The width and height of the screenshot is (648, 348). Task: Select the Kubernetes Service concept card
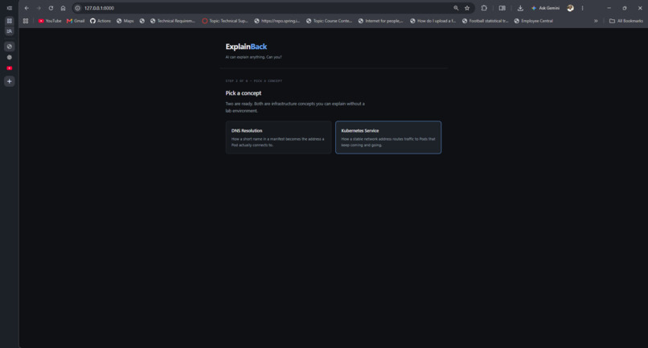pyautogui.click(x=388, y=137)
